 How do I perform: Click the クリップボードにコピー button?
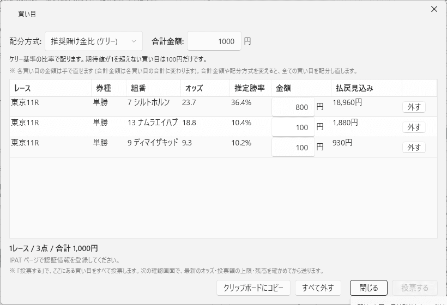coord(253,288)
